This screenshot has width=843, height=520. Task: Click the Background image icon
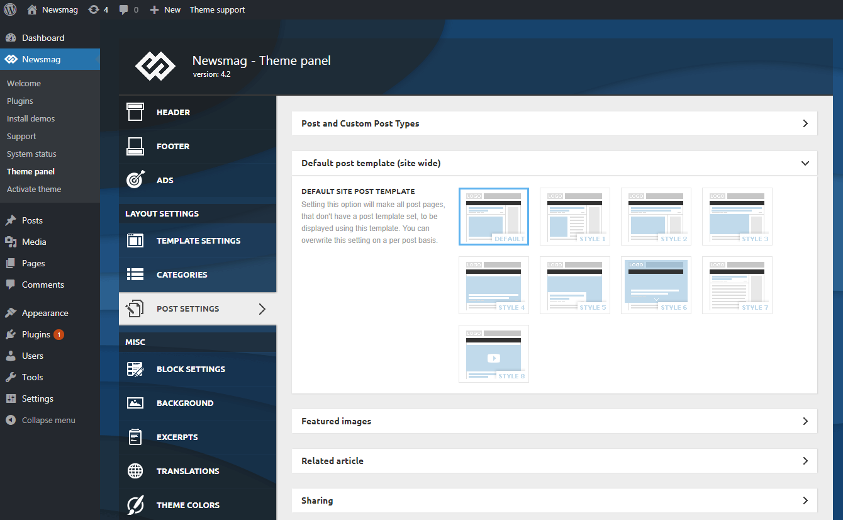[x=135, y=403]
